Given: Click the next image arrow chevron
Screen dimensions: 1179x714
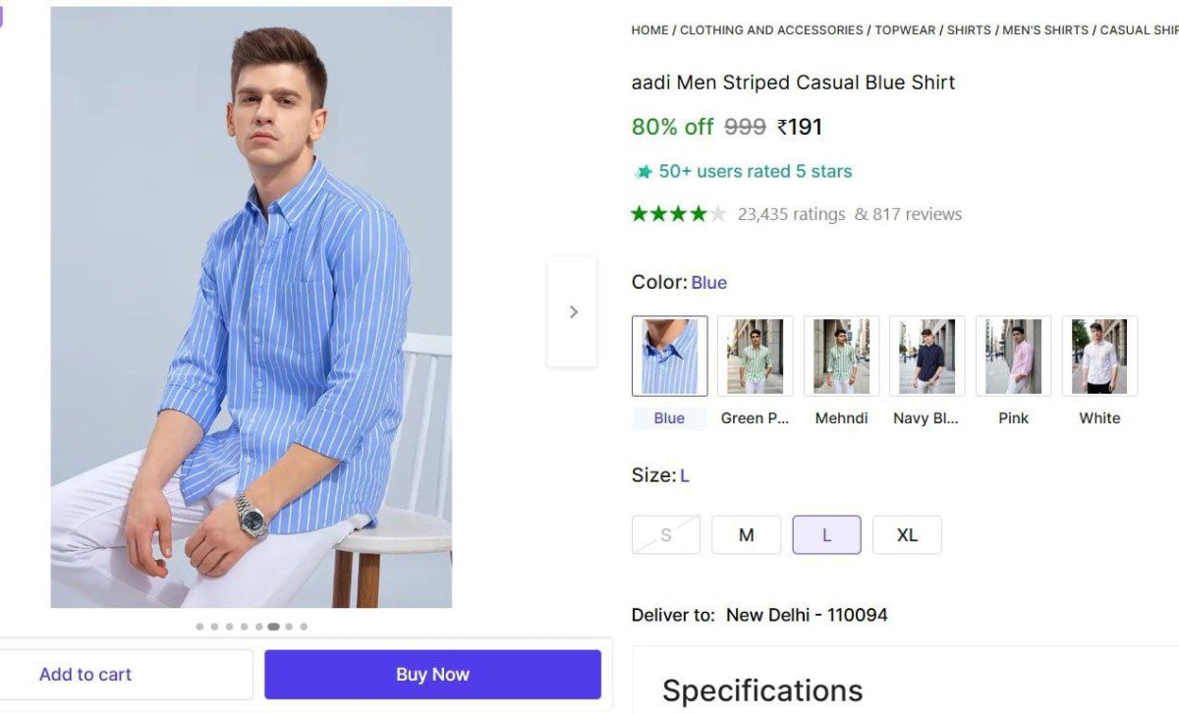Looking at the screenshot, I should click(x=573, y=312).
